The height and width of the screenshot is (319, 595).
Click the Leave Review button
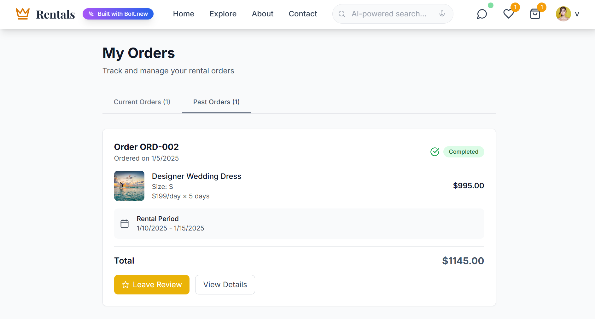click(x=152, y=285)
